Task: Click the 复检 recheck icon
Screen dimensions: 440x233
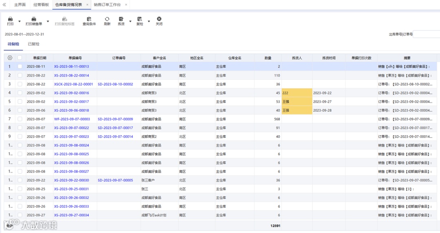Action: pos(140,19)
